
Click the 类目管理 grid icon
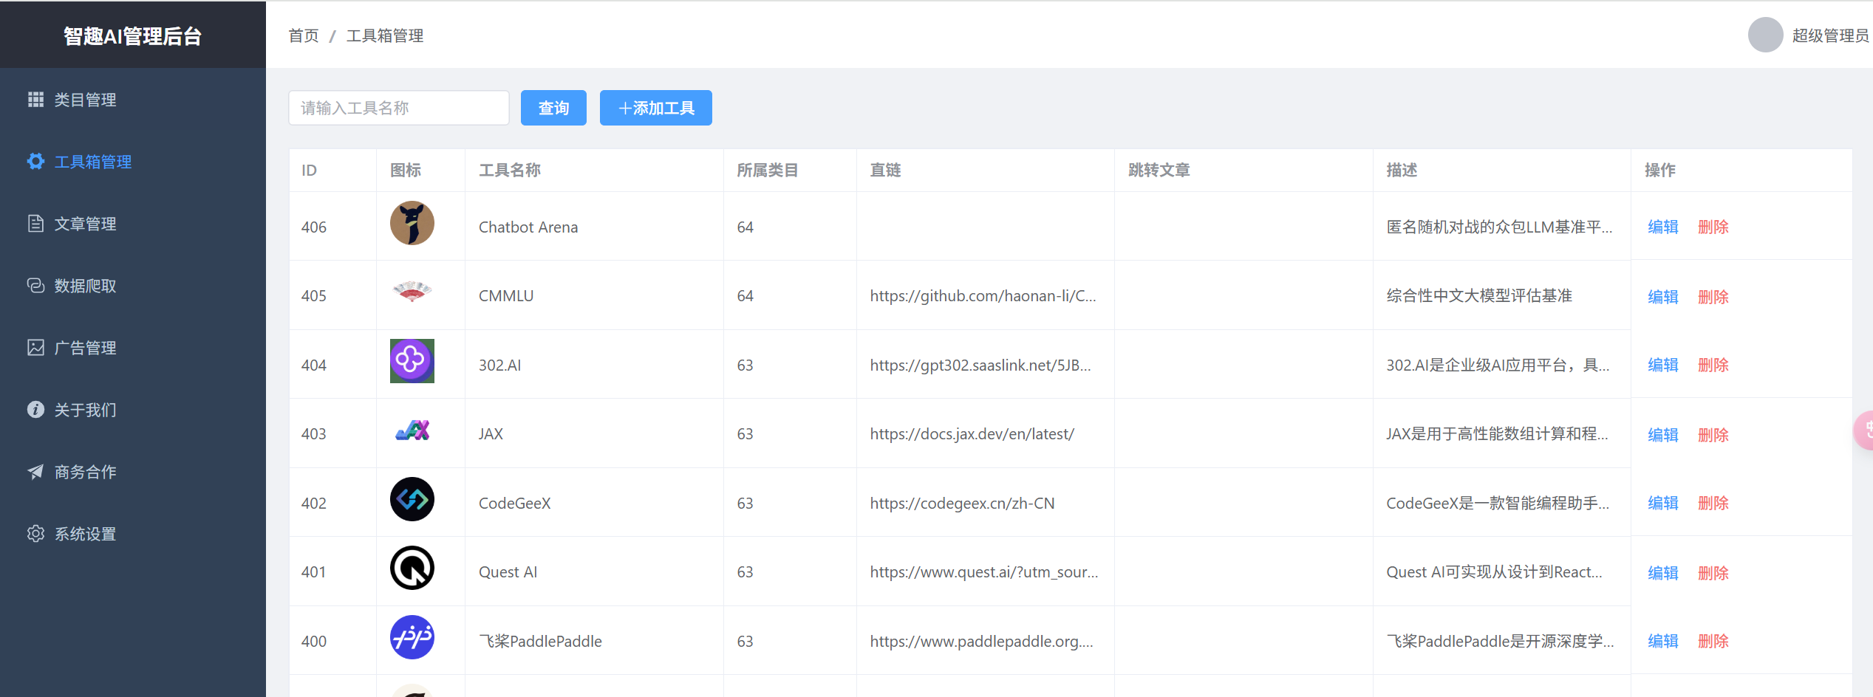click(35, 100)
